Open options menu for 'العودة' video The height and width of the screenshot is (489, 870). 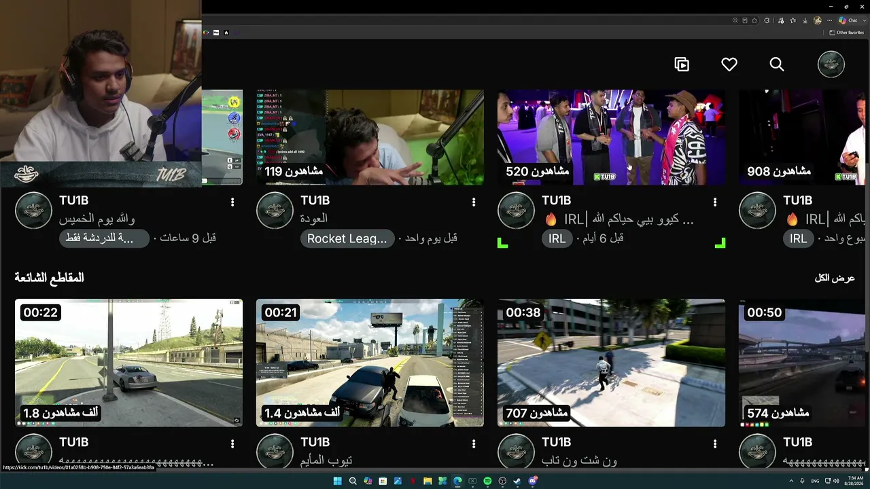pos(474,202)
